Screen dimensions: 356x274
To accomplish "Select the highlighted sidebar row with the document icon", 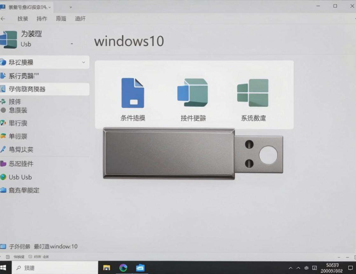I will 44,89.
